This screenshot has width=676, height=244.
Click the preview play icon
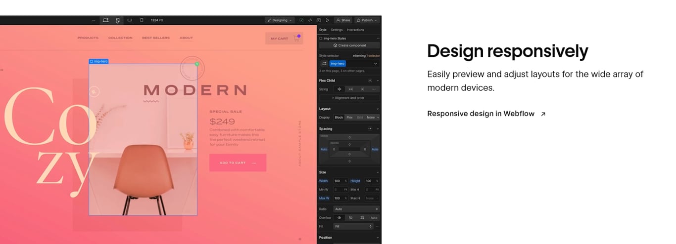coord(327,20)
